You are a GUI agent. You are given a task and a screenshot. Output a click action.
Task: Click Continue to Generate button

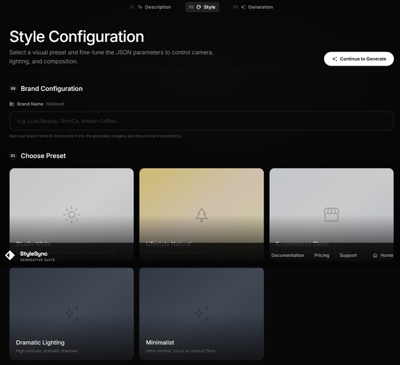tap(359, 59)
